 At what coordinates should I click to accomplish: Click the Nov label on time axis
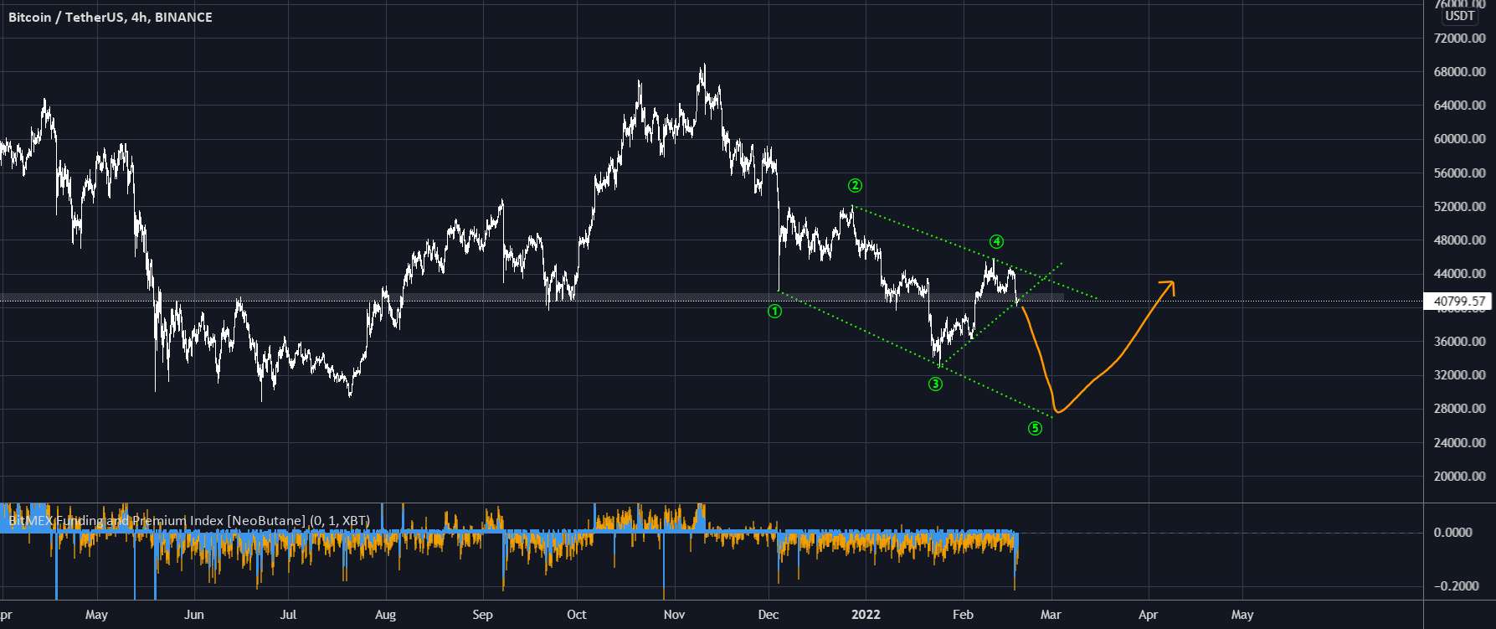click(674, 615)
